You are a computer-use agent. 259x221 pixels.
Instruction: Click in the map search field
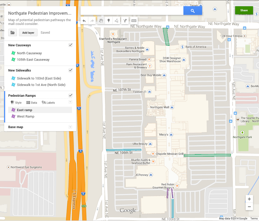click(132, 11)
